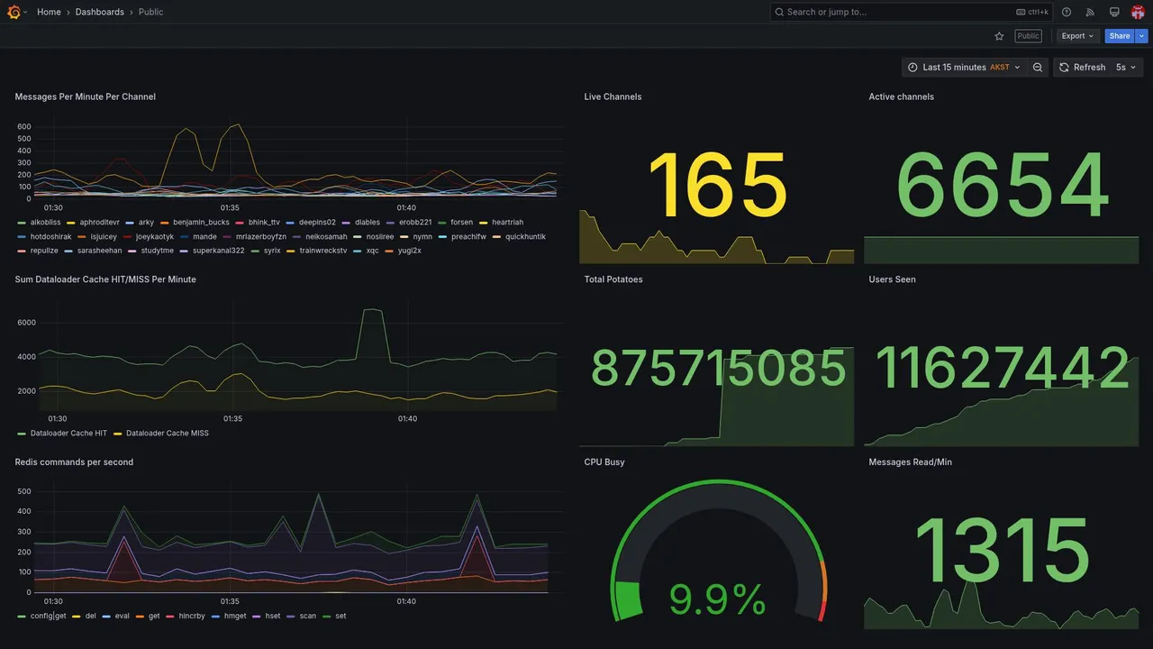Zoom out time range magnifier icon
The height and width of the screenshot is (649, 1153).
[x=1038, y=68]
